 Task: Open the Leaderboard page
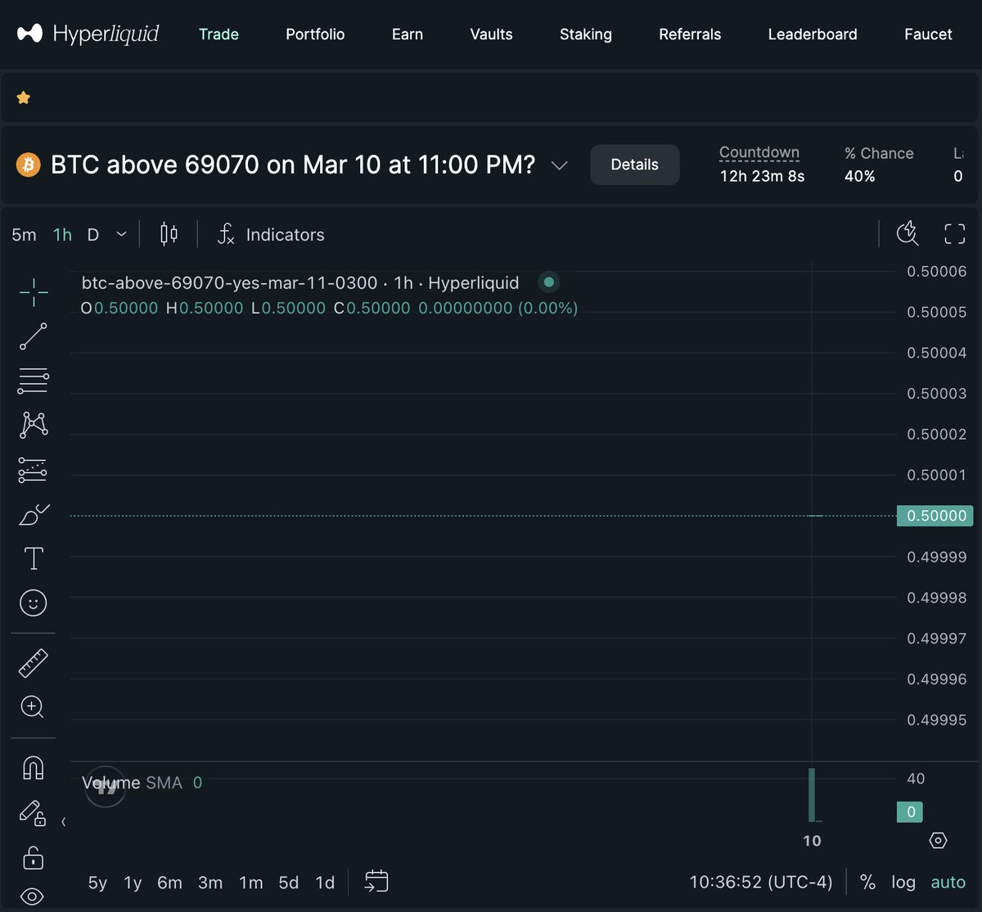click(813, 34)
